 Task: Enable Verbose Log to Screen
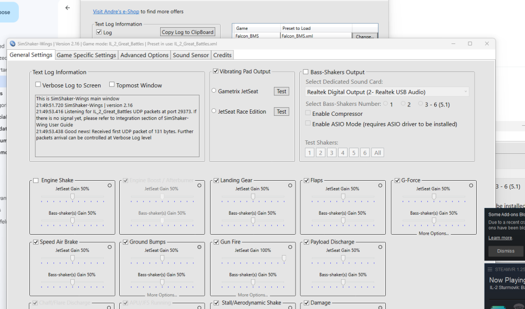pos(38,84)
